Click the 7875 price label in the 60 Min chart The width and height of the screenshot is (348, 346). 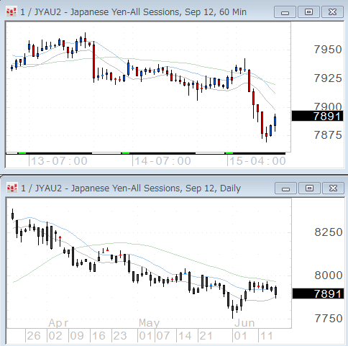[328, 135]
